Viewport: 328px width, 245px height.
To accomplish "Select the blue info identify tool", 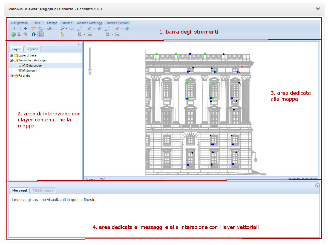I will click(34, 34).
